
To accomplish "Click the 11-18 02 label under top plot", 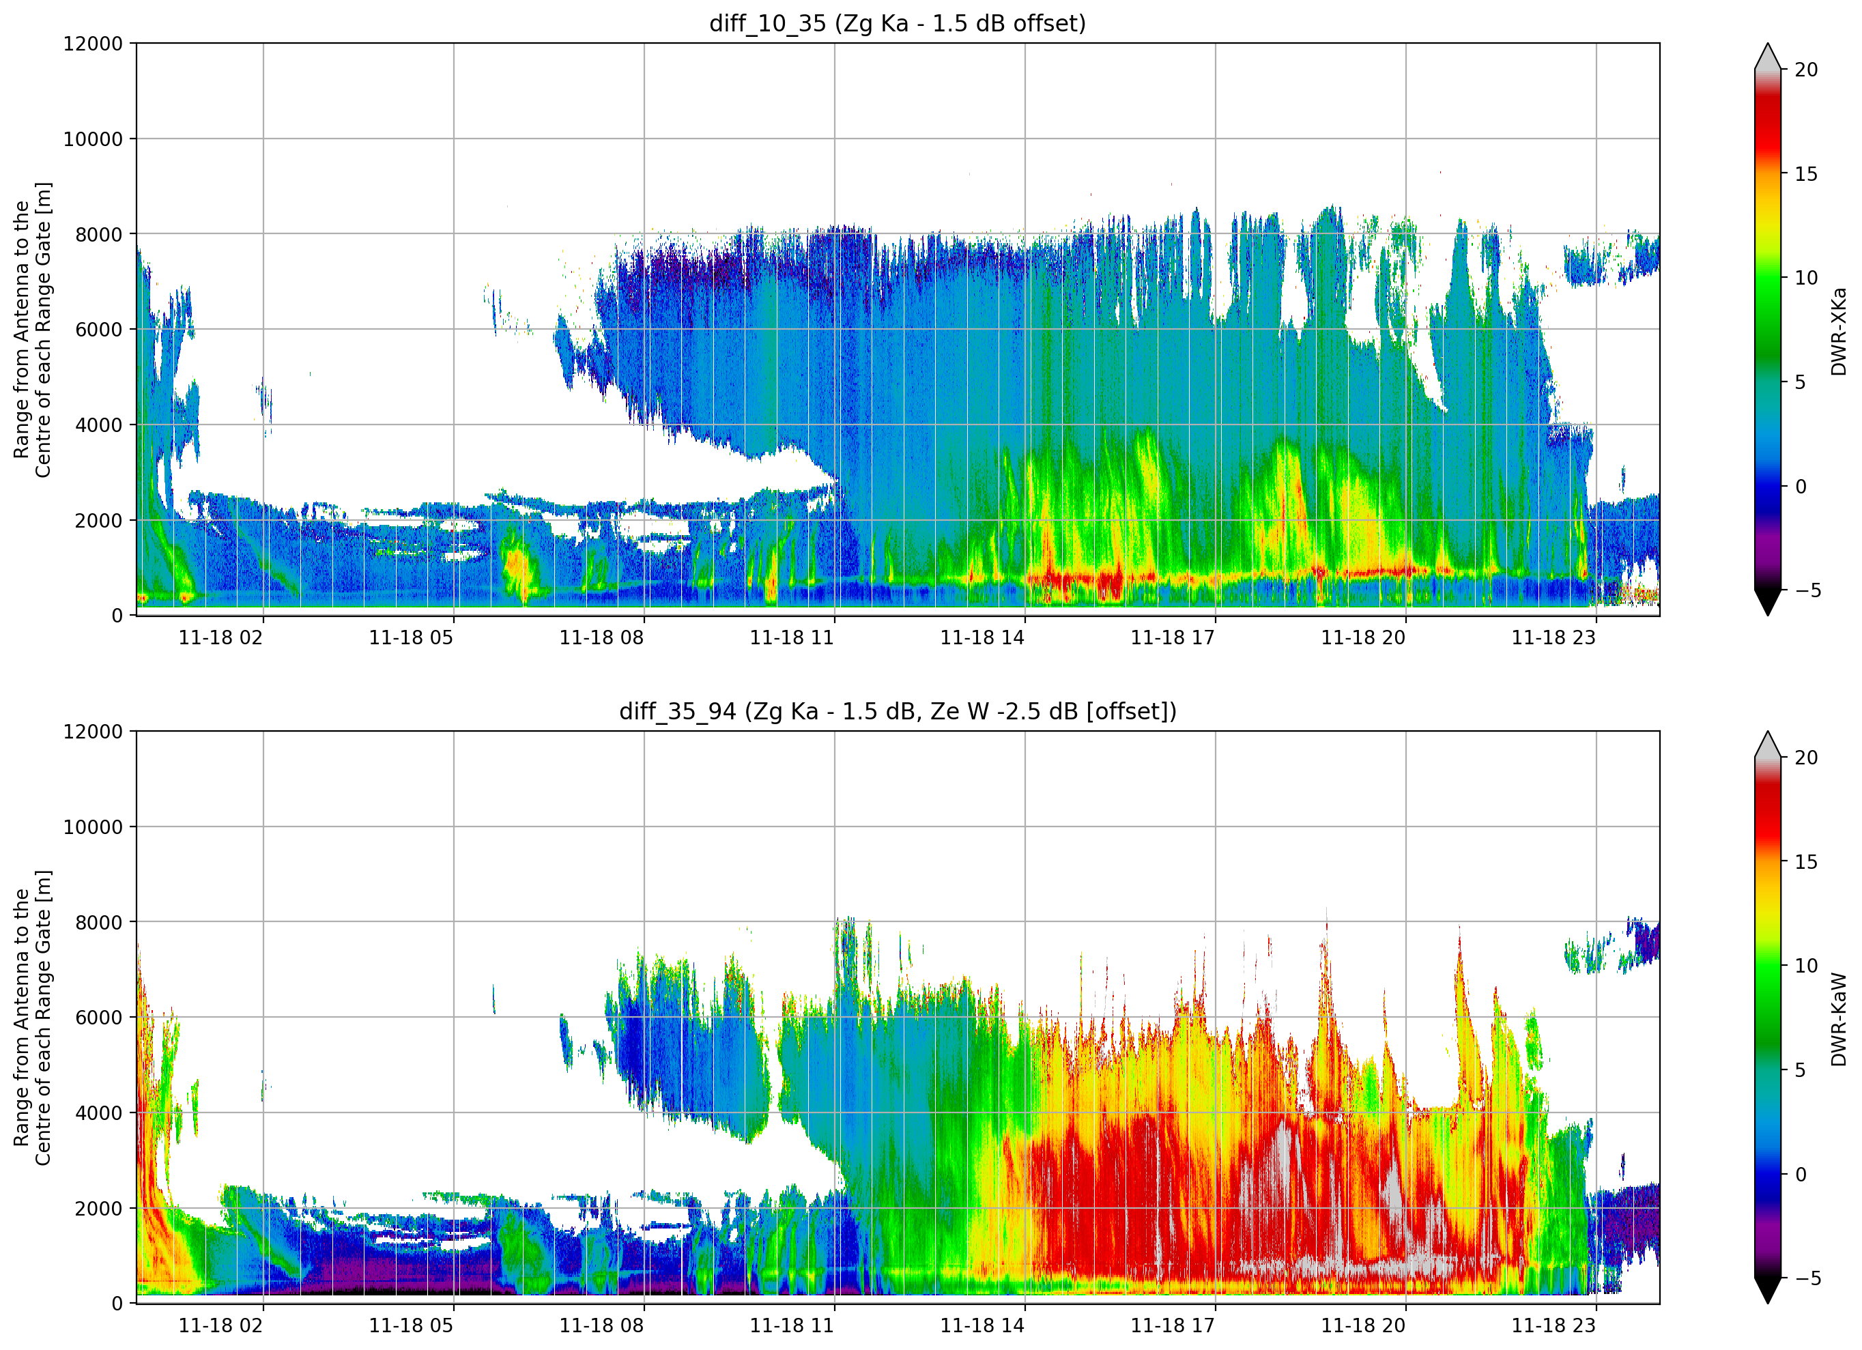I will 221,638.
